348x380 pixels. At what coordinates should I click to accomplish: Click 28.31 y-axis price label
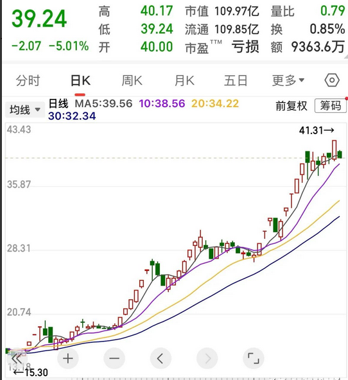[19, 248]
